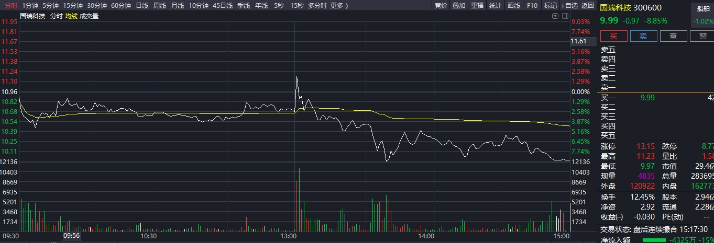The image size is (714, 243).
Task: Click the blue 卖 (sell) button
Action: coord(643,36)
